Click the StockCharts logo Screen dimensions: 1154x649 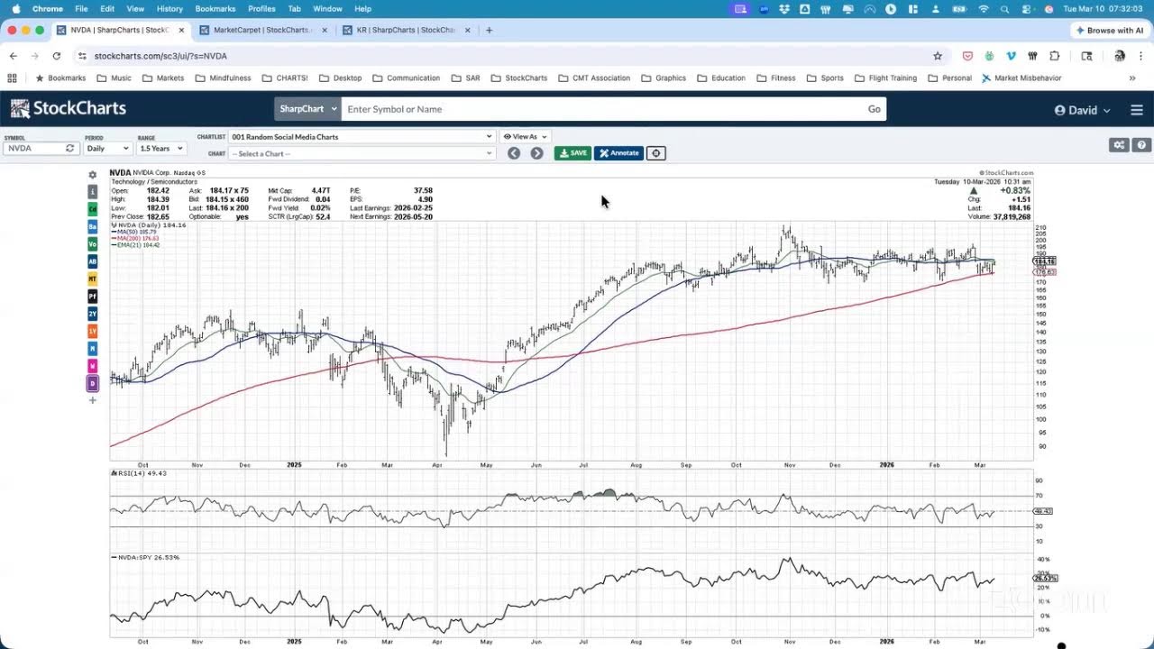pos(69,109)
